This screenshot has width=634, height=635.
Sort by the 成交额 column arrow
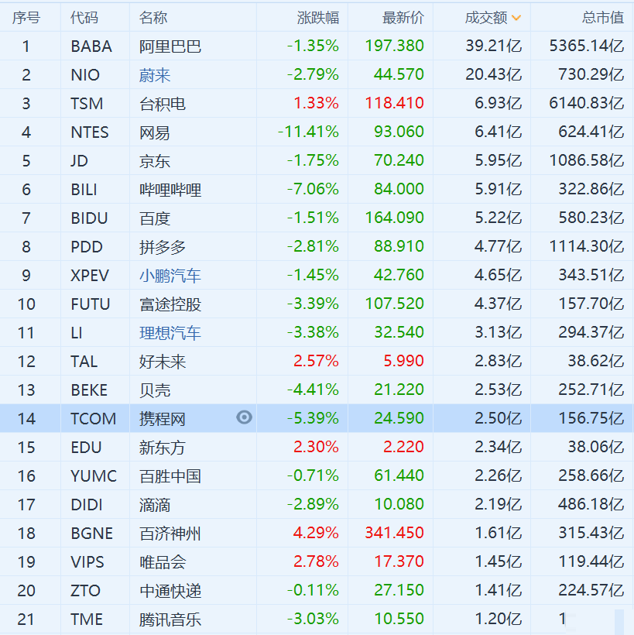pos(516,18)
